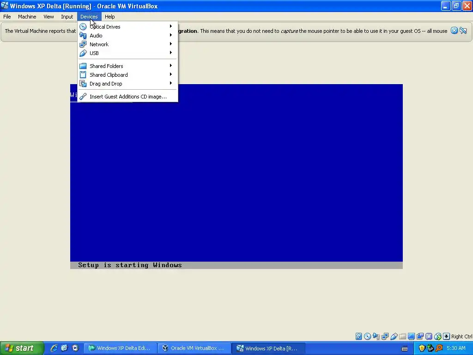Click the green arrow device tray icon
Image resolution: width=473 pixels, height=355 pixels.
point(430,348)
